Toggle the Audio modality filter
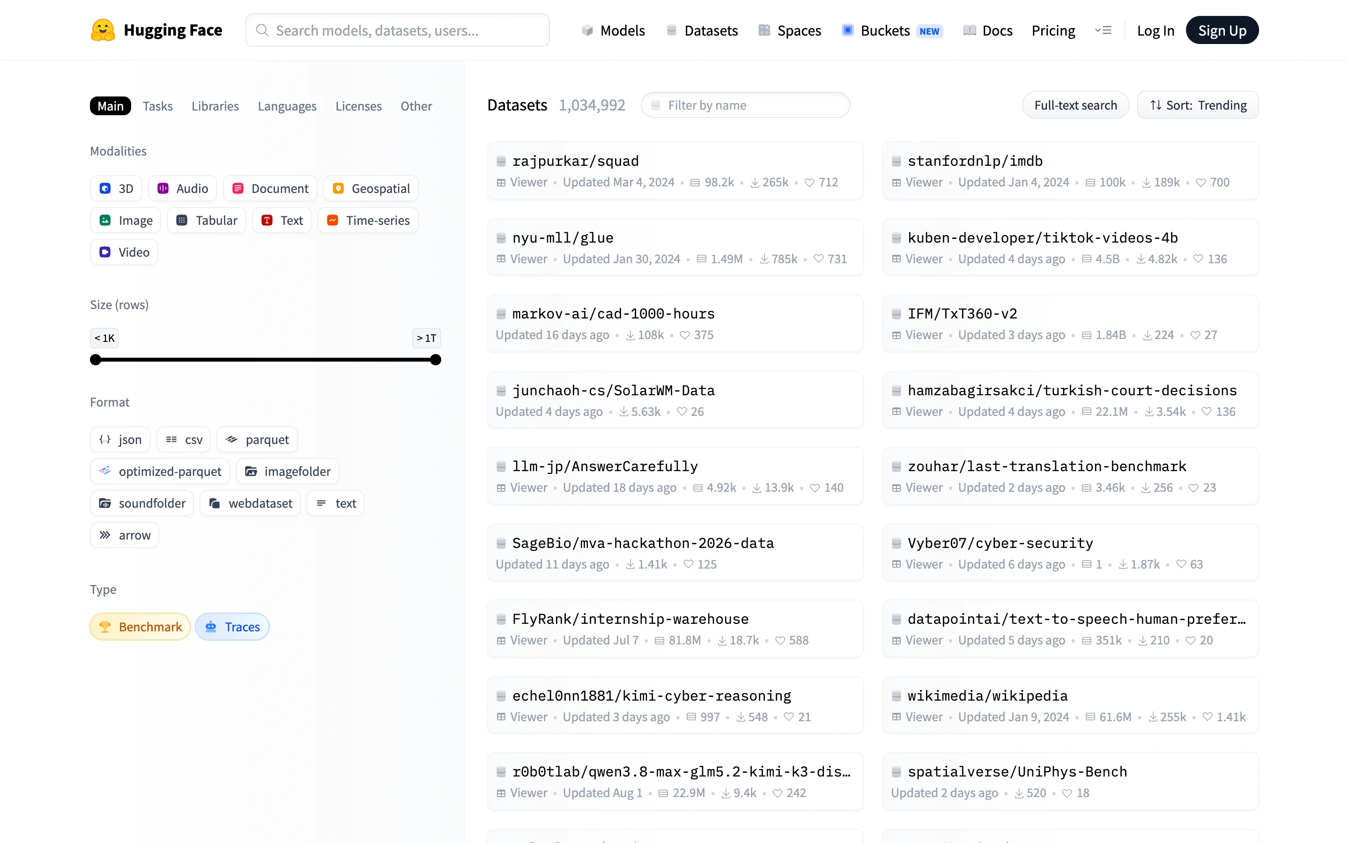Viewport: 1349px width, 843px height. [182, 188]
